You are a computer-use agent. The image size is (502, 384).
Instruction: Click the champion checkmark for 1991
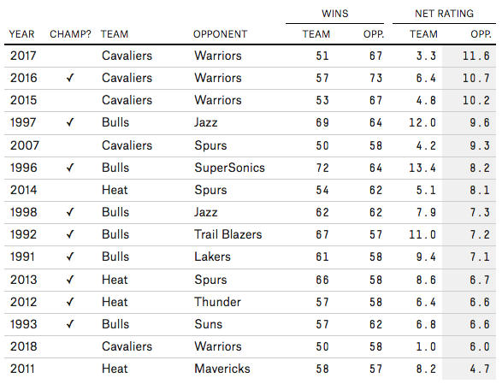(x=70, y=257)
